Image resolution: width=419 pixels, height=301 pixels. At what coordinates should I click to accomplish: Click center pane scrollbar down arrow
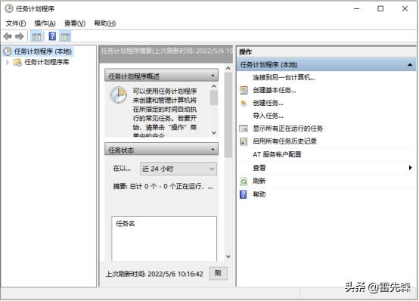tap(228, 256)
